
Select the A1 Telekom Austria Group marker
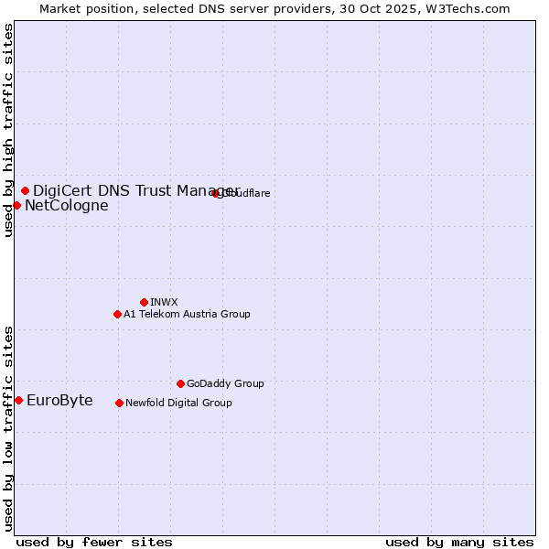[x=117, y=314]
